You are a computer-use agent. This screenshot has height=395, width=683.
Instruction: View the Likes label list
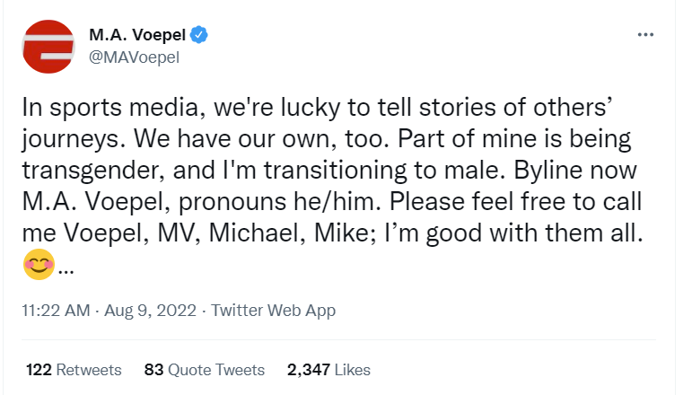(353, 370)
